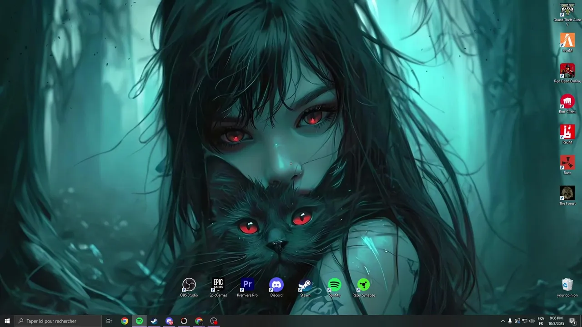Select The Forest desktop icon
Screen dimensions: 582x327
[567, 196]
